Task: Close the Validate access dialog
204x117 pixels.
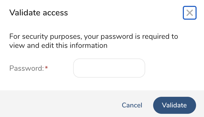Action: click(x=189, y=13)
